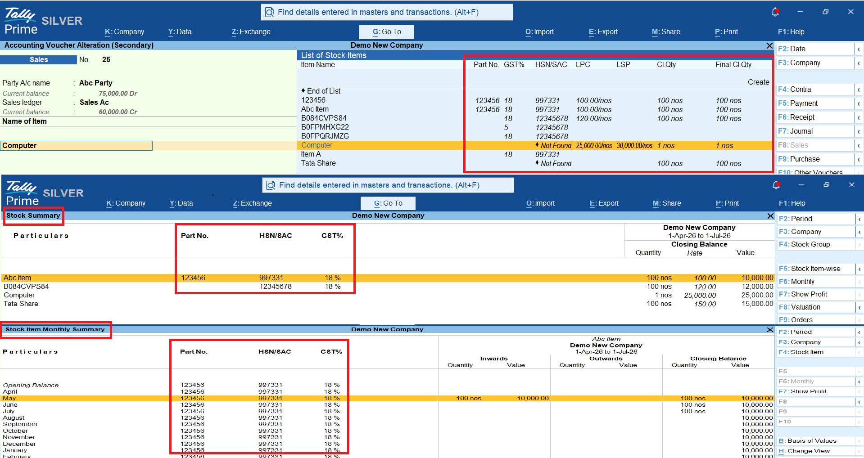Click the F8: Valuation button
Image resolution: width=864 pixels, height=458 pixels.
tap(816, 307)
